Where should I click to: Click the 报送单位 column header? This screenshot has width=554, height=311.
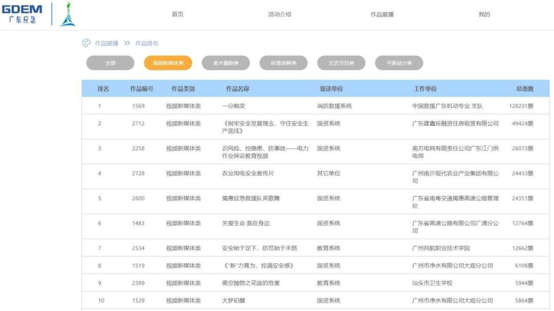(x=331, y=89)
